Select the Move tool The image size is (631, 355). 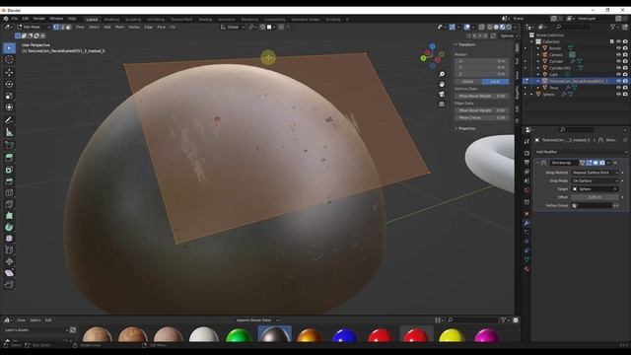[9, 73]
